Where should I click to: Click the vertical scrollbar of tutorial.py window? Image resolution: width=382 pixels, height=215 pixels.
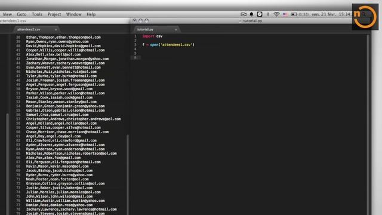(368, 124)
